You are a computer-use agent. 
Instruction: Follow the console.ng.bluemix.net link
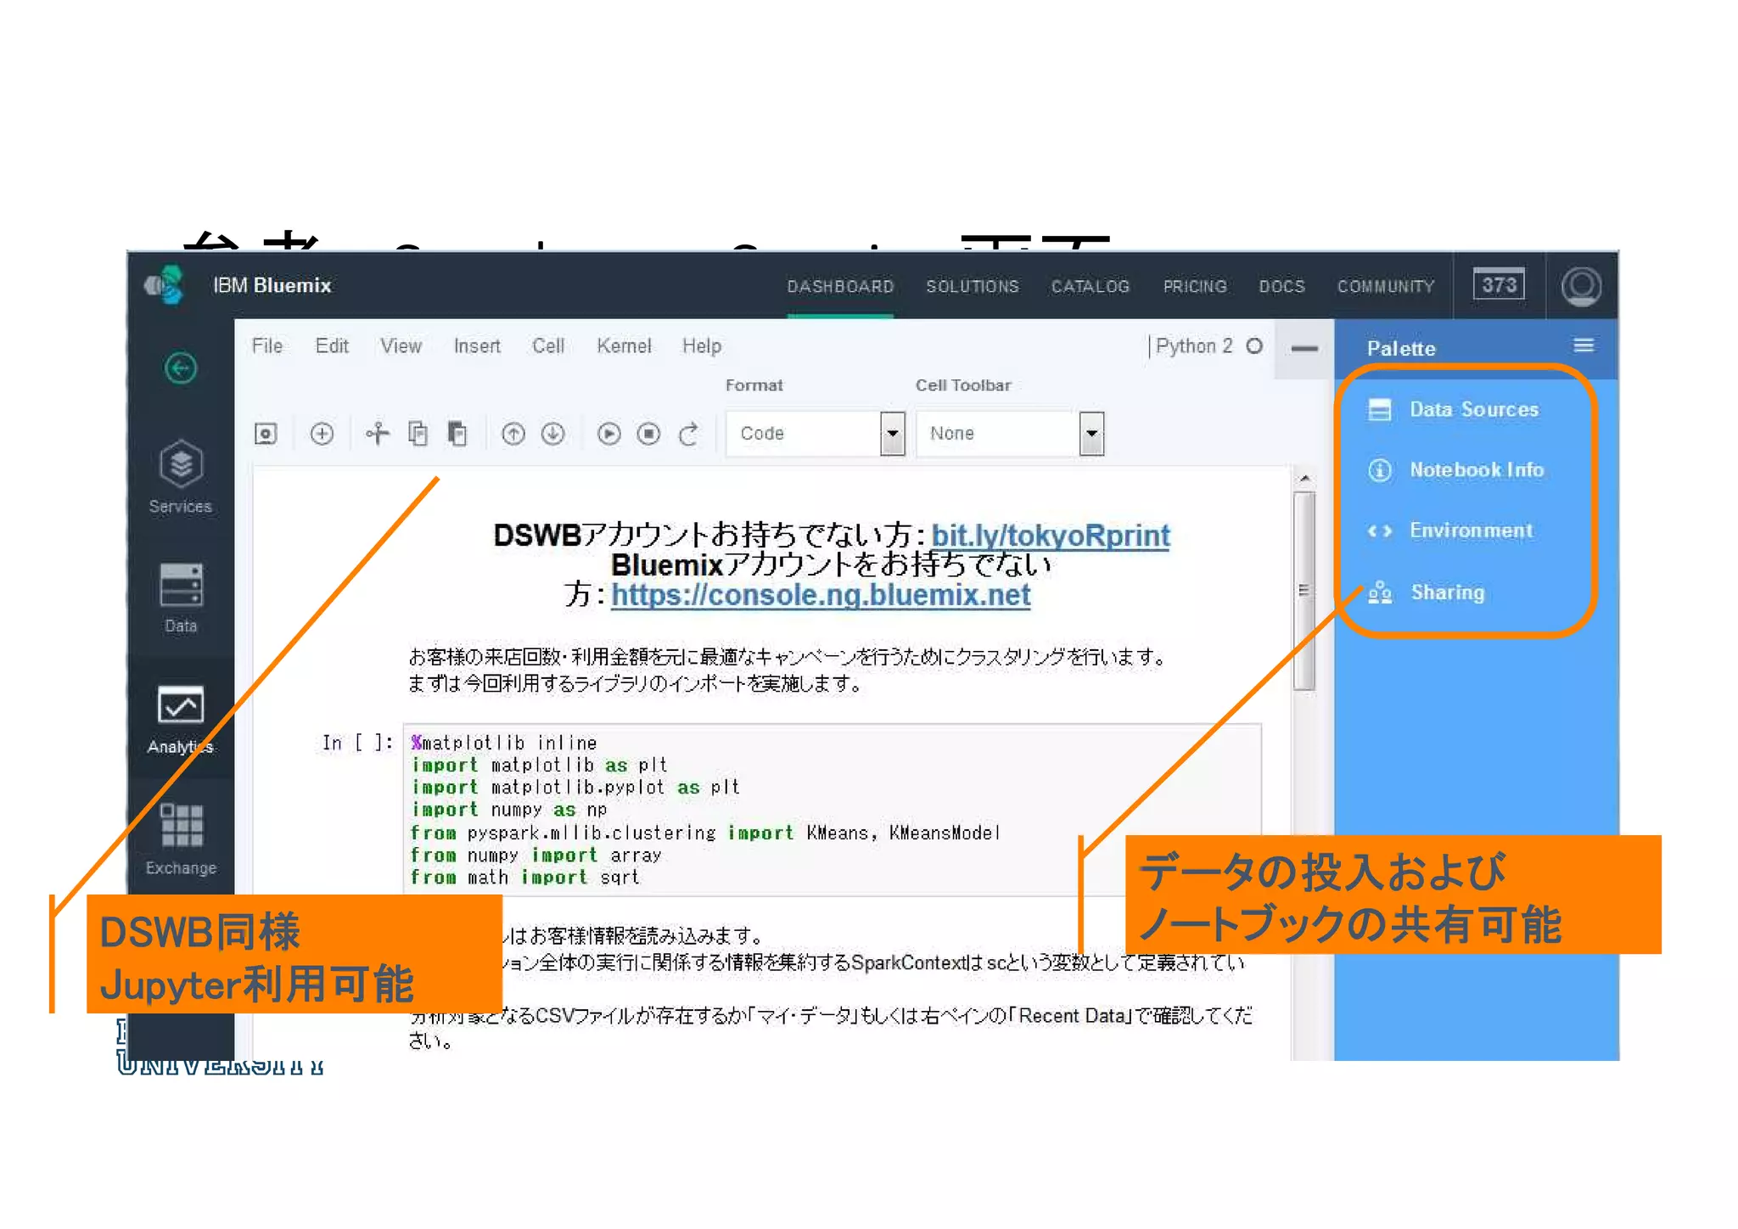pos(821,595)
